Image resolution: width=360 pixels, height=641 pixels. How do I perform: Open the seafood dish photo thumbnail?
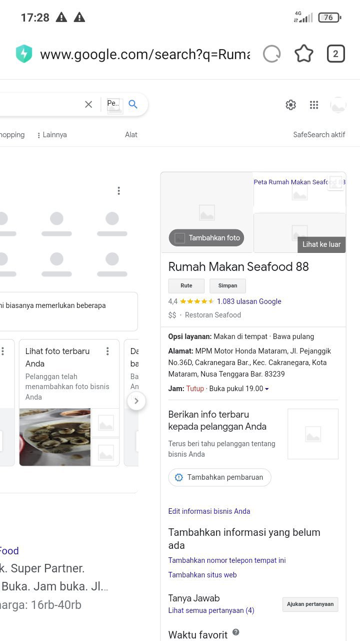tap(55, 437)
